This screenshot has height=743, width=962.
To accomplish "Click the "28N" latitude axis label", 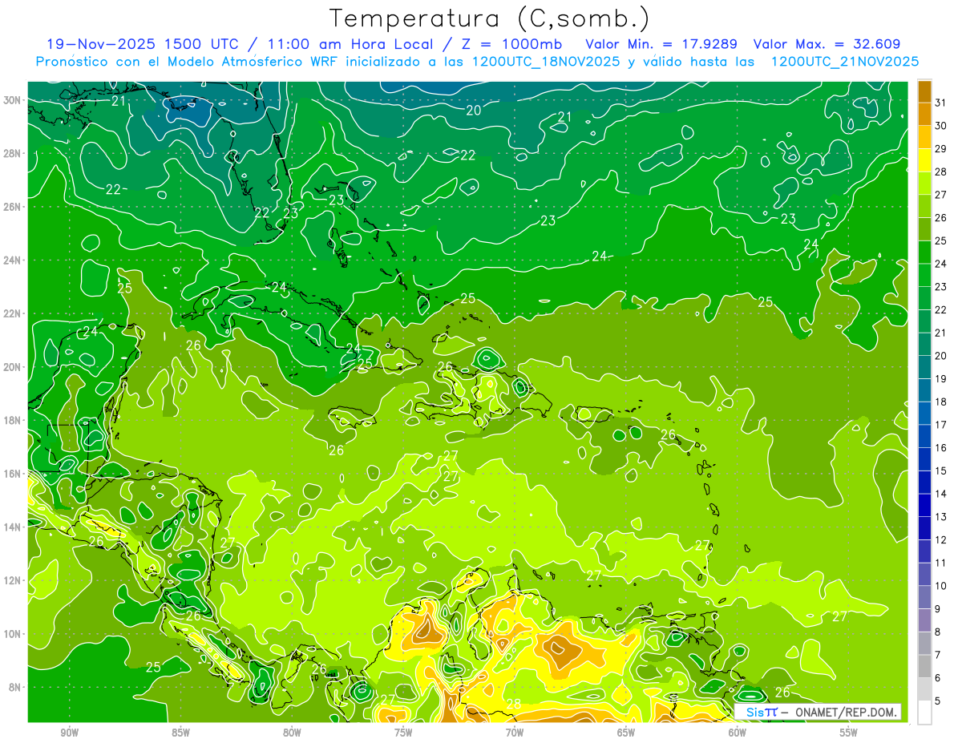I will pos(12,153).
